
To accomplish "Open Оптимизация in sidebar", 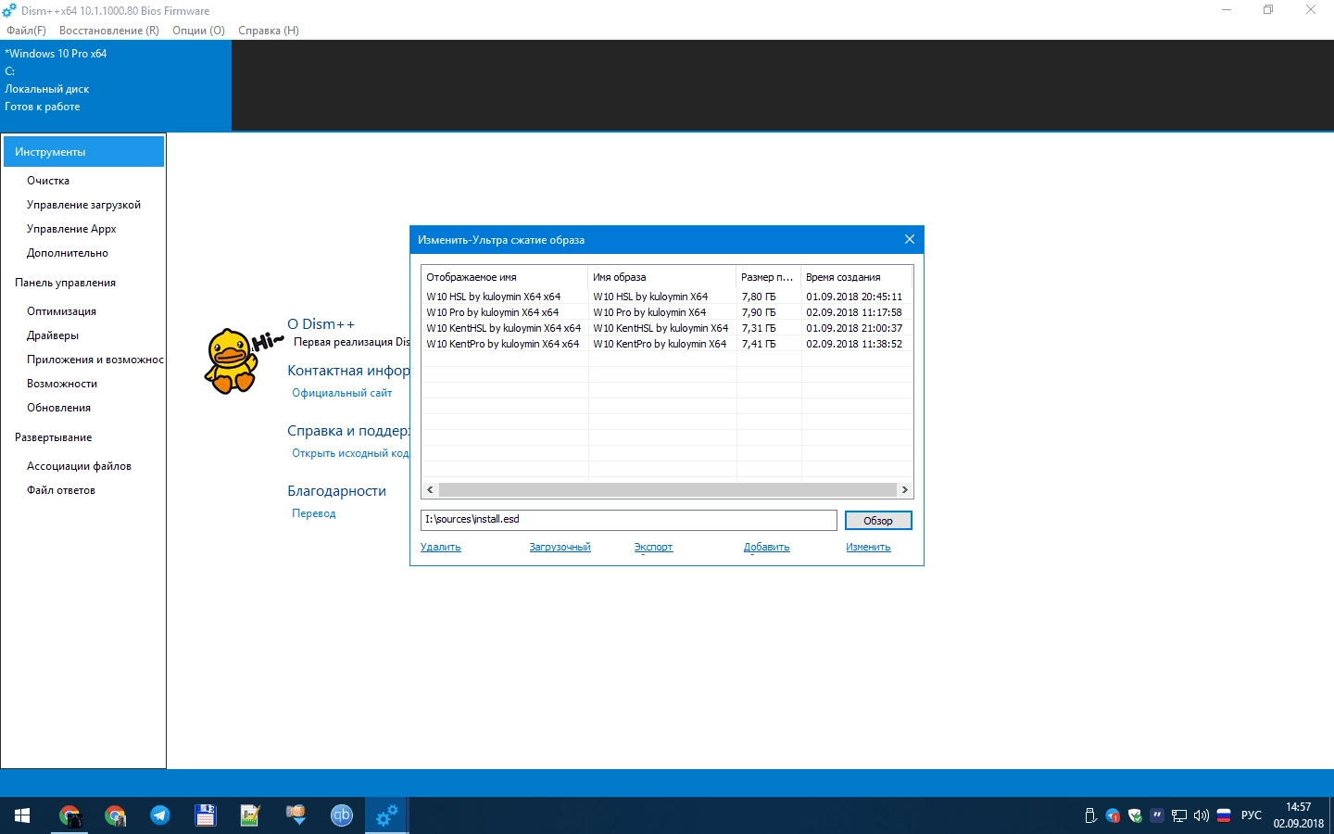I will (x=61, y=311).
